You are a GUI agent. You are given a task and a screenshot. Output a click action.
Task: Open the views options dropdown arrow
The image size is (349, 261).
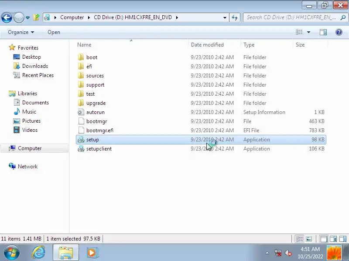pos(309,32)
